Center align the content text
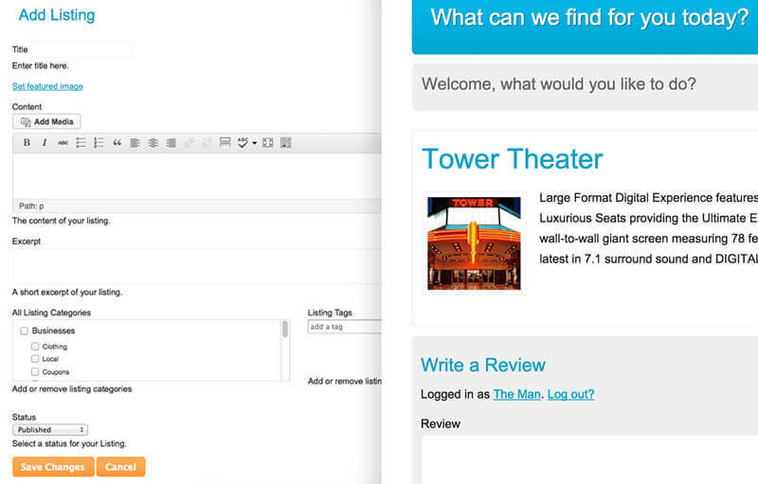The height and width of the screenshot is (484, 758). 153,143
